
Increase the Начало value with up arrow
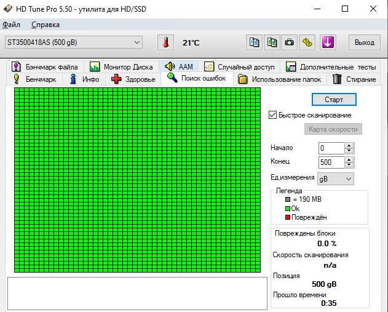[349, 146]
